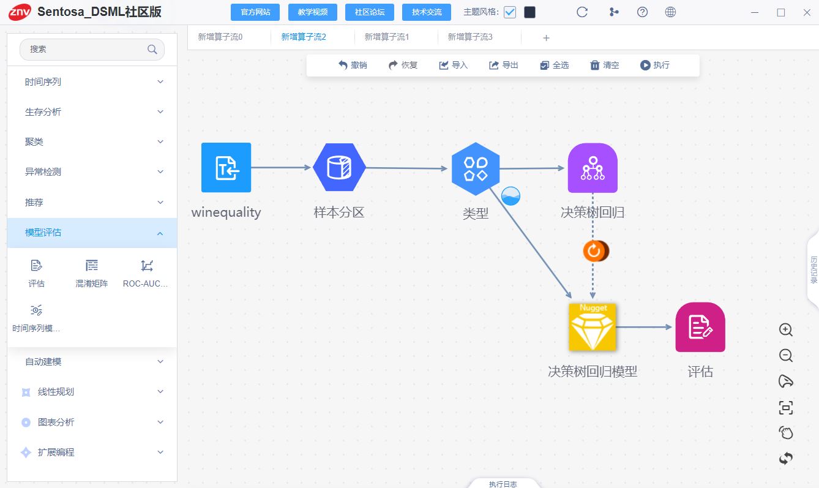Image resolution: width=819 pixels, height=488 pixels.
Task: Select the 类型 hexagon node
Action: [476, 168]
